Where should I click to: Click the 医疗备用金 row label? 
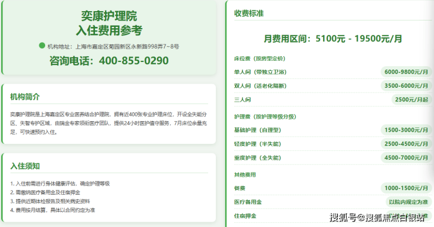[247, 202]
